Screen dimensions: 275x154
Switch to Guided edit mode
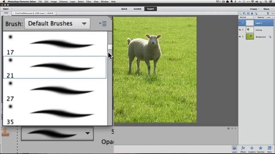click(x=137, y=9)
